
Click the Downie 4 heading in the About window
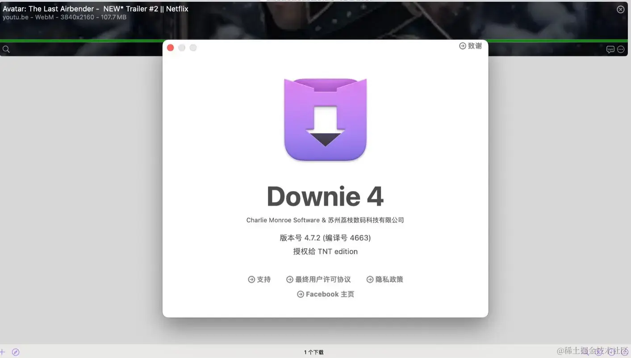click(x=325, y=196)
